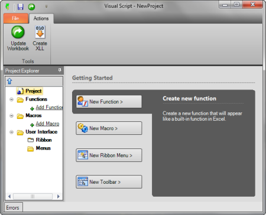The width and height of the screenshot is (266, 215).
Task: Select the Macros folder in tree
Action: (x=34, y=115)
